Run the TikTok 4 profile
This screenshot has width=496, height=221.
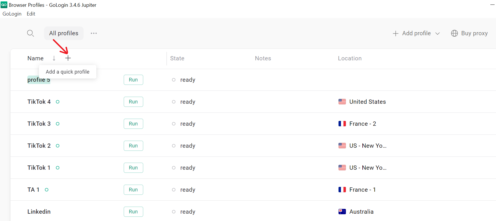click(x=133, y=102)
